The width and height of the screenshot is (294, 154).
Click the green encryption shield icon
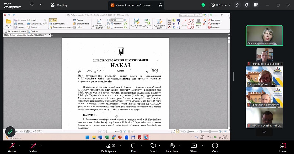pyautogui.click(x=203, y=5)
